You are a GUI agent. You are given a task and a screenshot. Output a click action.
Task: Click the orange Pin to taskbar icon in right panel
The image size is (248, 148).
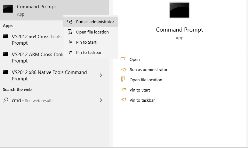coord(123,100)
